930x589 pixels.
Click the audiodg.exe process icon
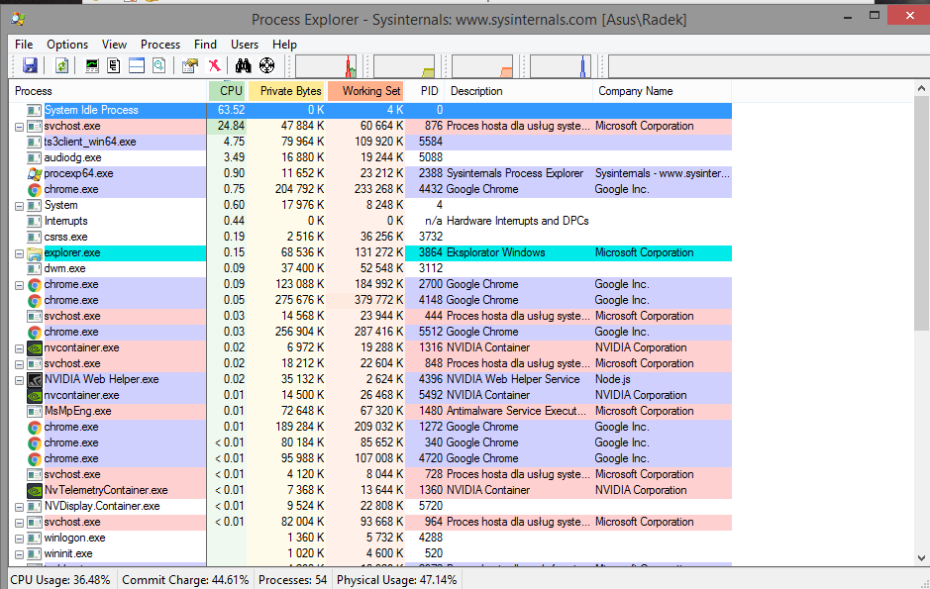click(35, 157)
